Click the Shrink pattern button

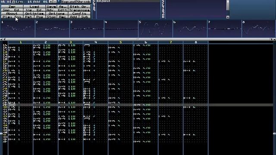[84, 2]
